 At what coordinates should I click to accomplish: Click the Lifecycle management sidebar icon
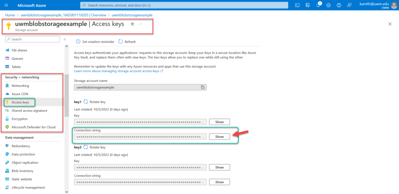(7, 187)
